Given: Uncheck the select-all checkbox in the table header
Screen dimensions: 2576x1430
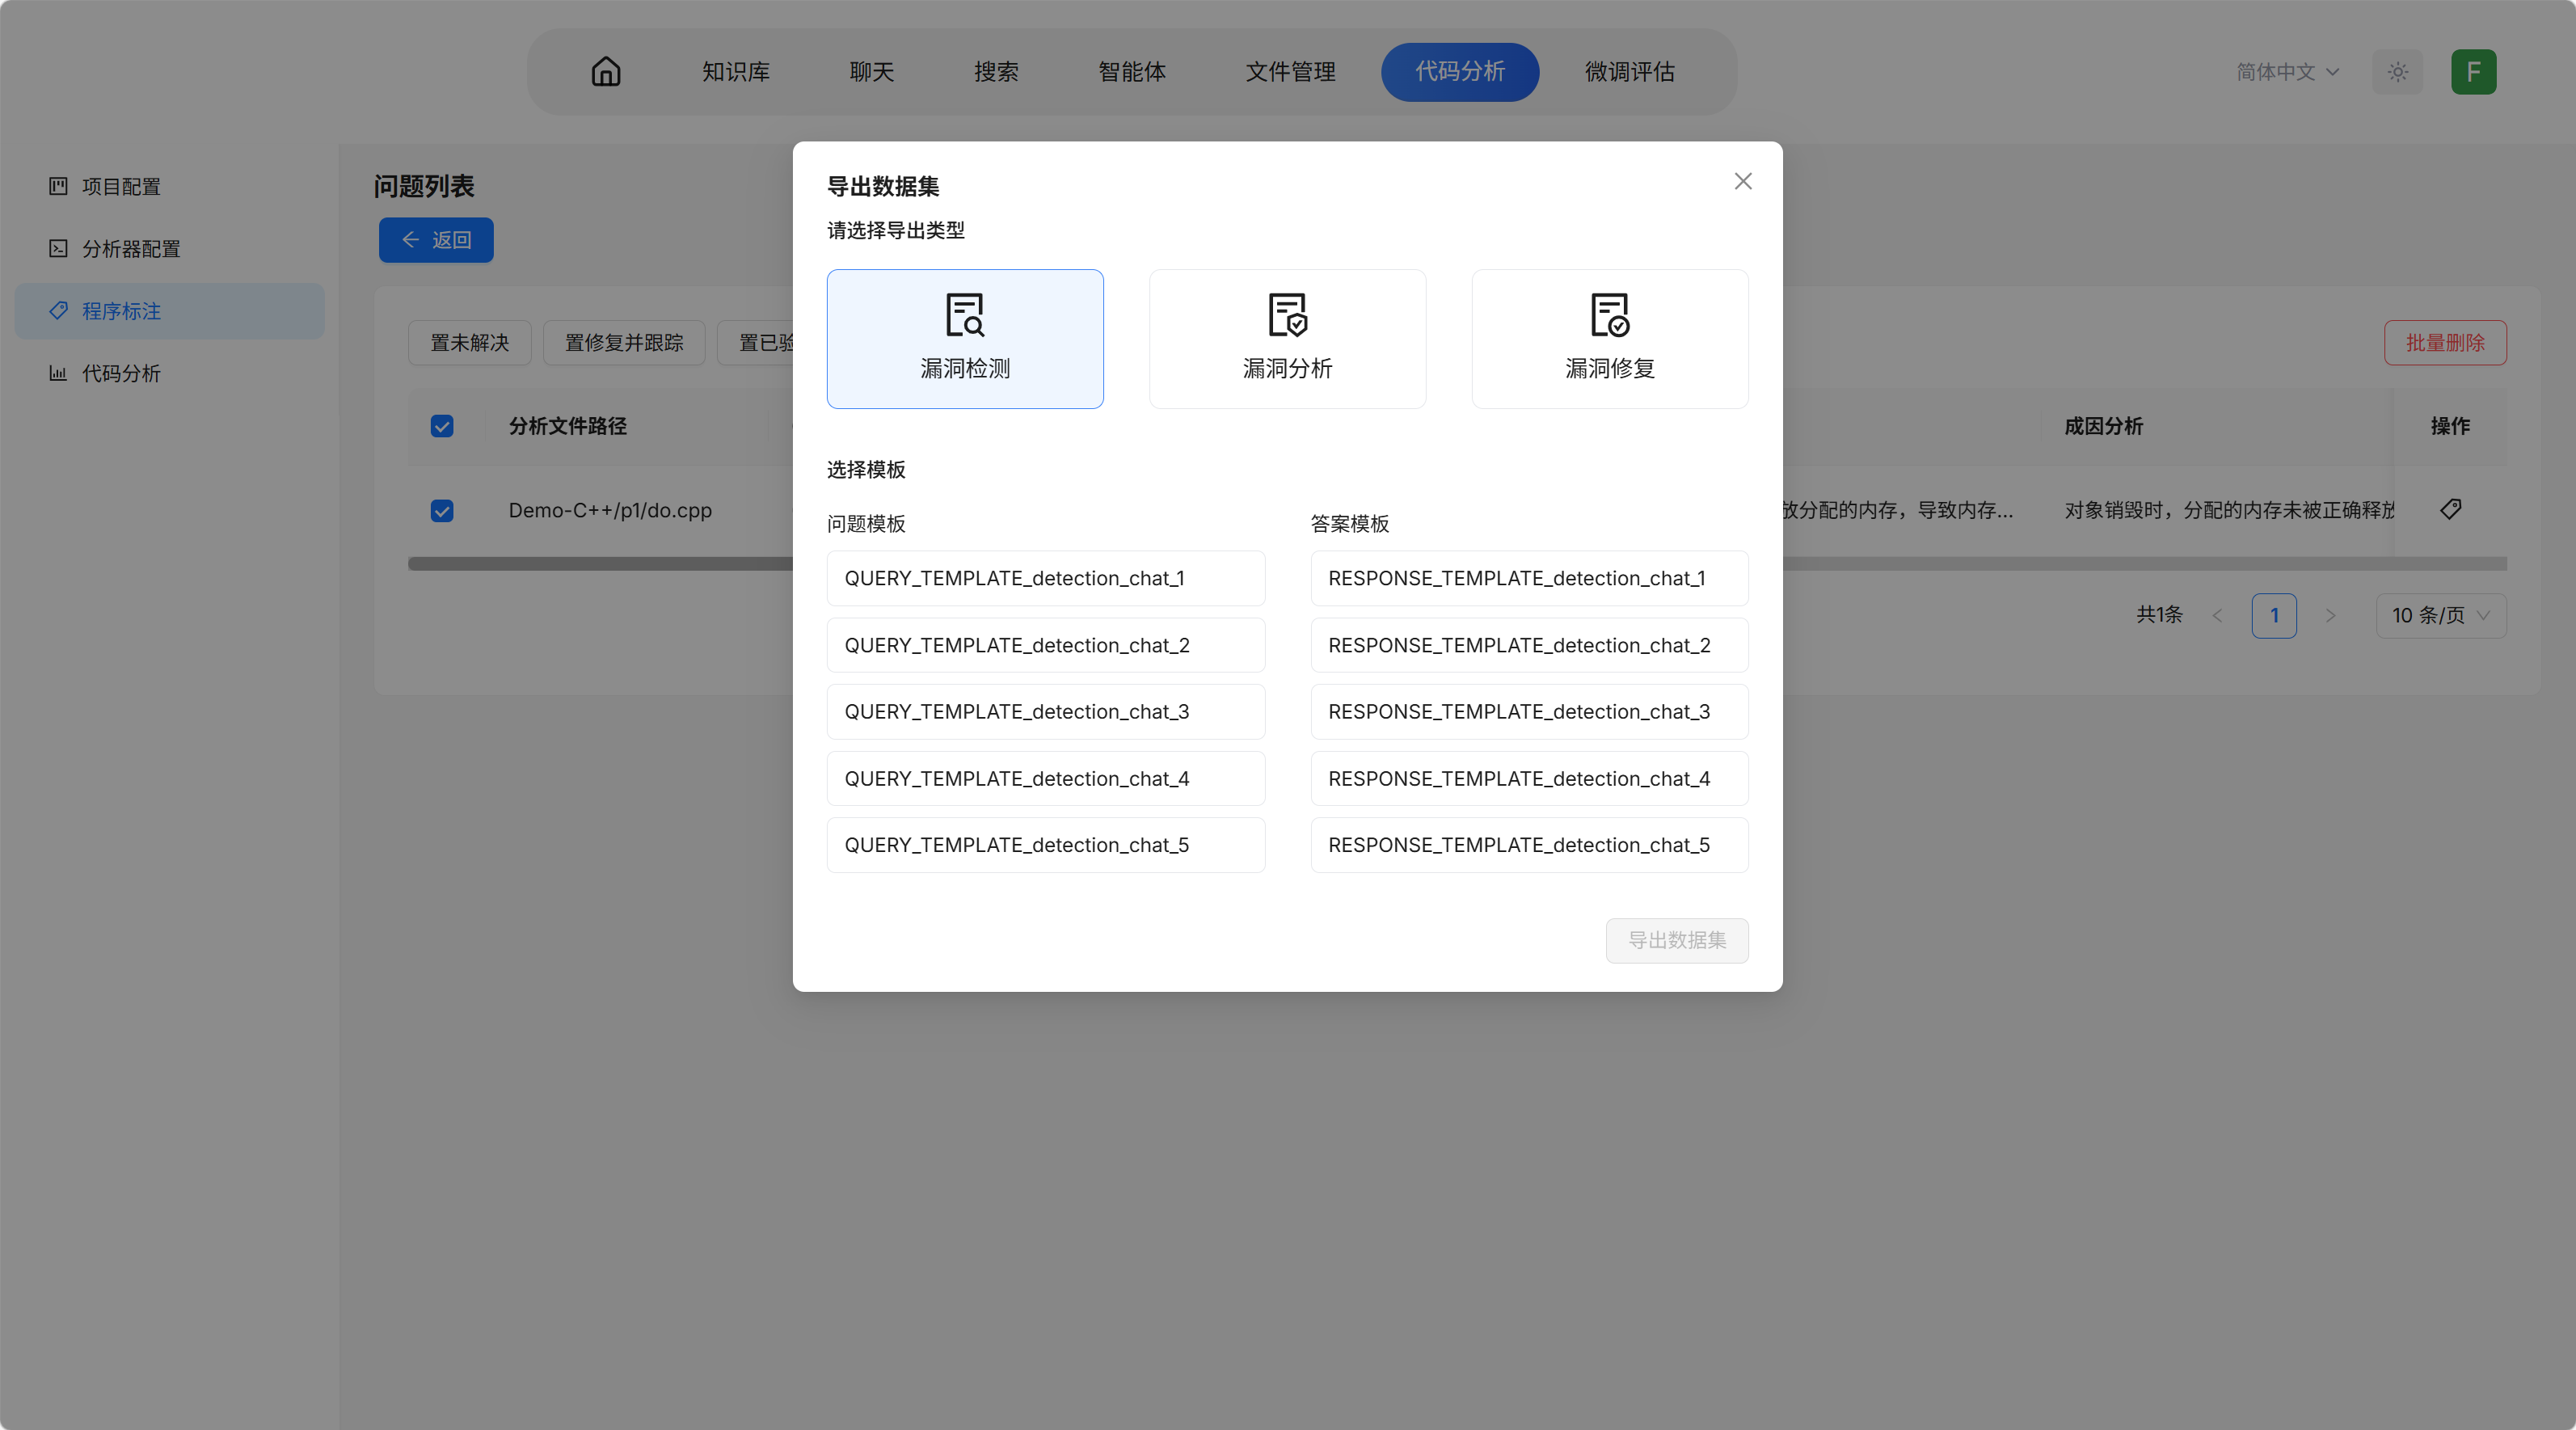Looking at the screenshot, I should tap(441, 426).
